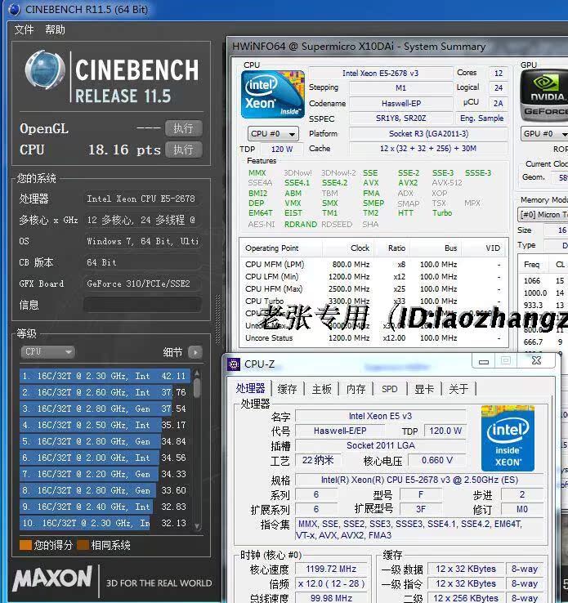This screenshot has height=603, width=568.
Task: Switch to the 内存 tab in CPU-Z
Action: point(356,389)
